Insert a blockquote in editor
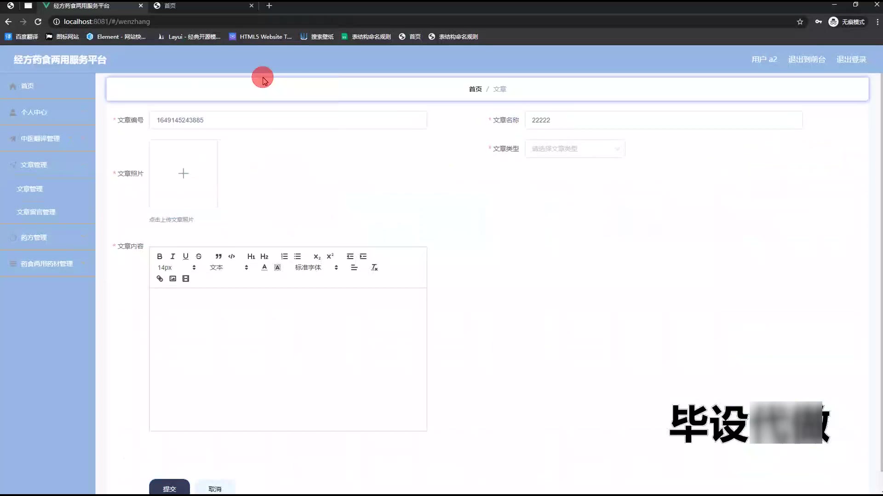The image size is (883, 496). (218, 256)
